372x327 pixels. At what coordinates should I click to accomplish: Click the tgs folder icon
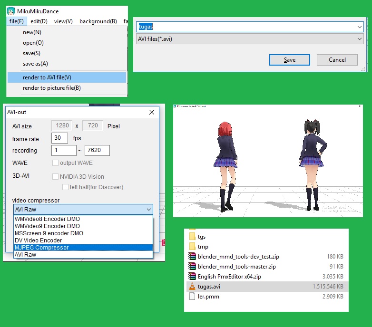click(x=192, y=237)
